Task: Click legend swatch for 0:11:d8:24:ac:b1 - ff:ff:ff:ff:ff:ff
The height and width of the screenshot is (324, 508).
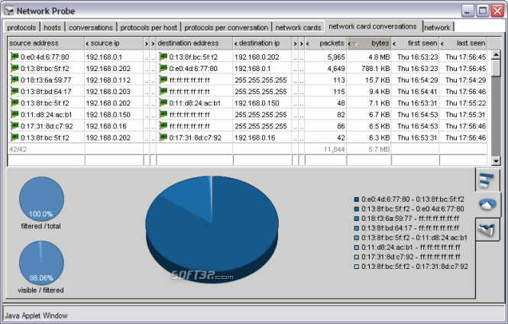Action: (357, 248)
